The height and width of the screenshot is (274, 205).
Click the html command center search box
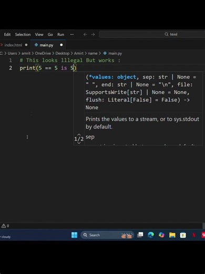(152, 34)
